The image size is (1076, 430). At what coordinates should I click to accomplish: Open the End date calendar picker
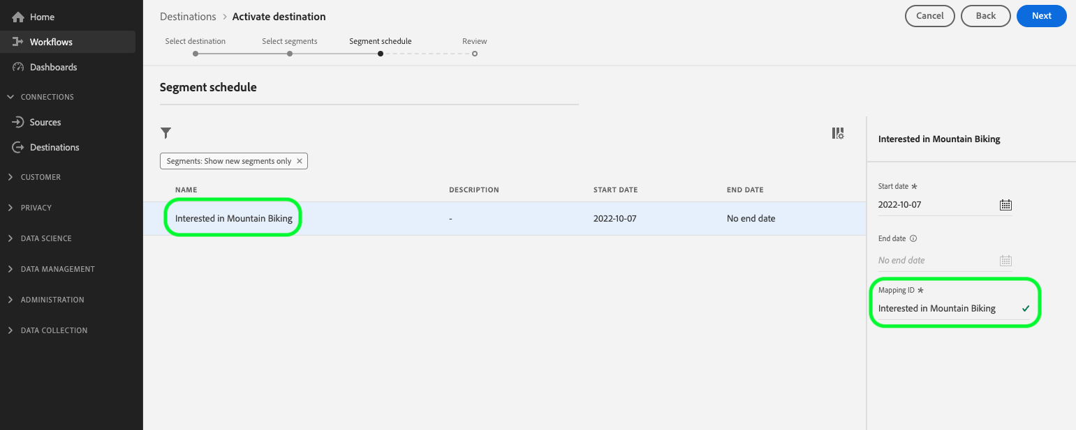(x=1005, y=261)
